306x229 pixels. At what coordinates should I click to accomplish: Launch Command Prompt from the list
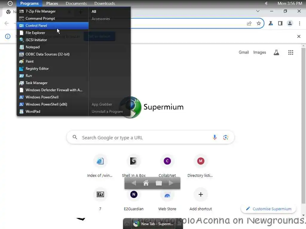coord(53,18)
